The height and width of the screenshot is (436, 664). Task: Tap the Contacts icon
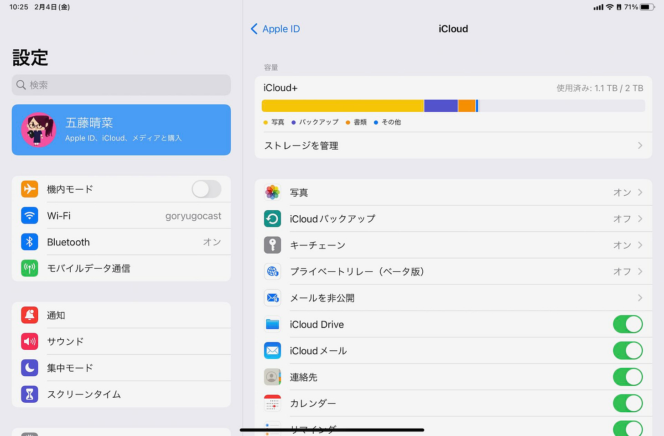pyautogui.click(x=273, y=377)
